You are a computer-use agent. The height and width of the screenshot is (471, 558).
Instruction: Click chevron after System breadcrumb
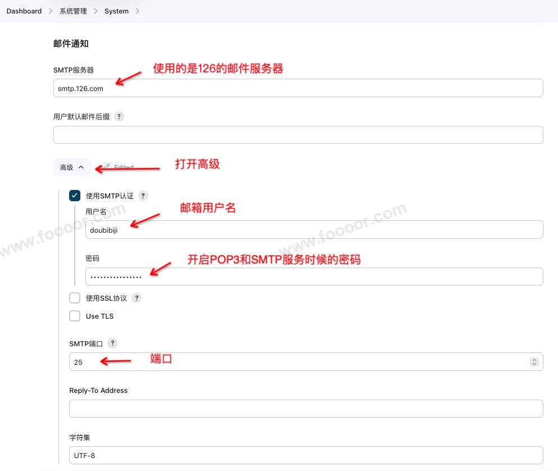138,11
